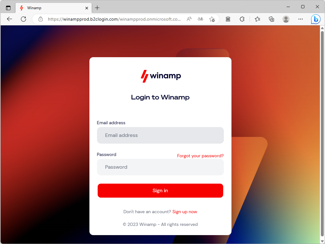The height and width of the screenshot is (244, 325).
Task: View site information via the lock icon
Action: coord(41,19)
